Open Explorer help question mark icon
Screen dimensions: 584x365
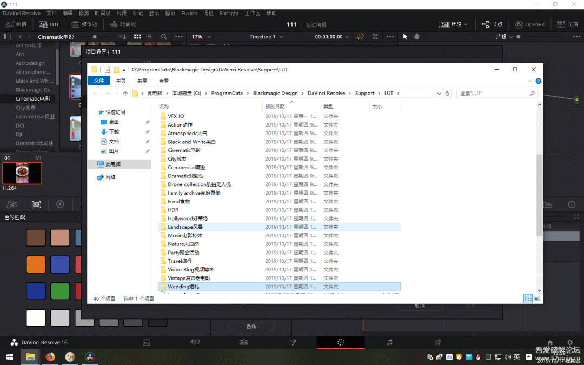click(538, 81)
